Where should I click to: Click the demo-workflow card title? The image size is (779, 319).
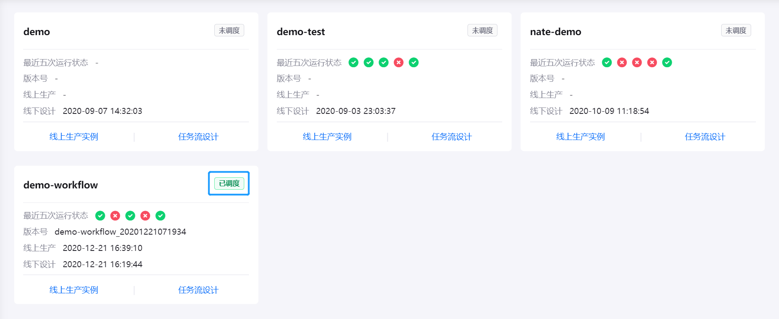[60, 185]
